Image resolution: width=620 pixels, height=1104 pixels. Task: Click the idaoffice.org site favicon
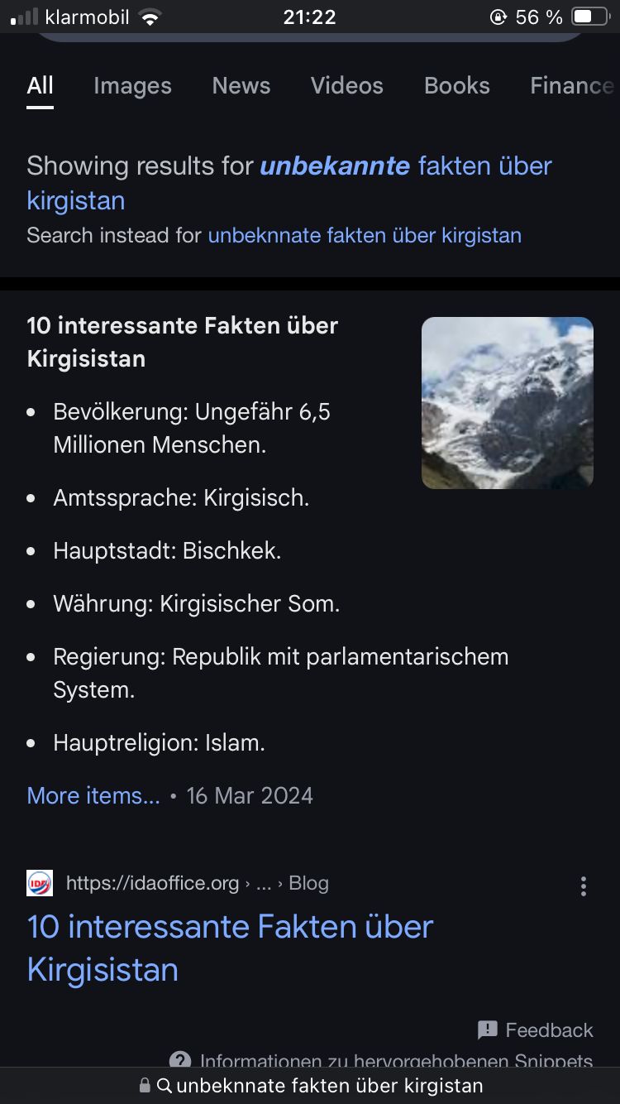point(40,883)
